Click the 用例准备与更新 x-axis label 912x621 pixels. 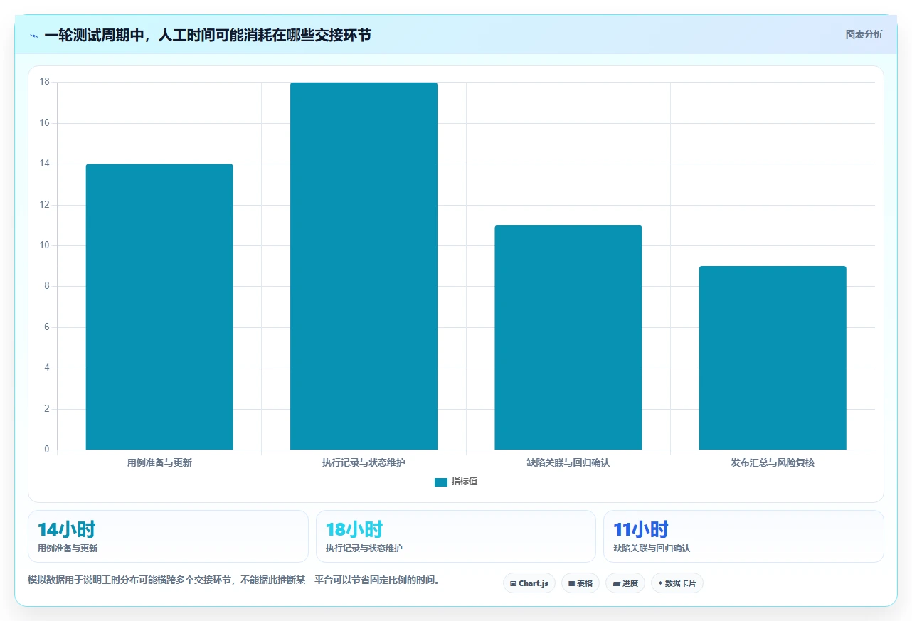tap(159, 462)
